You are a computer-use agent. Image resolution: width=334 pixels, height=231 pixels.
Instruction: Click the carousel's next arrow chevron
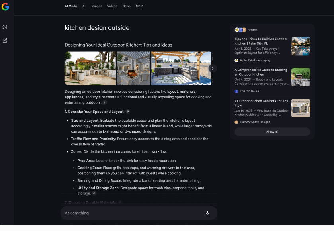[x=213, y=68]
